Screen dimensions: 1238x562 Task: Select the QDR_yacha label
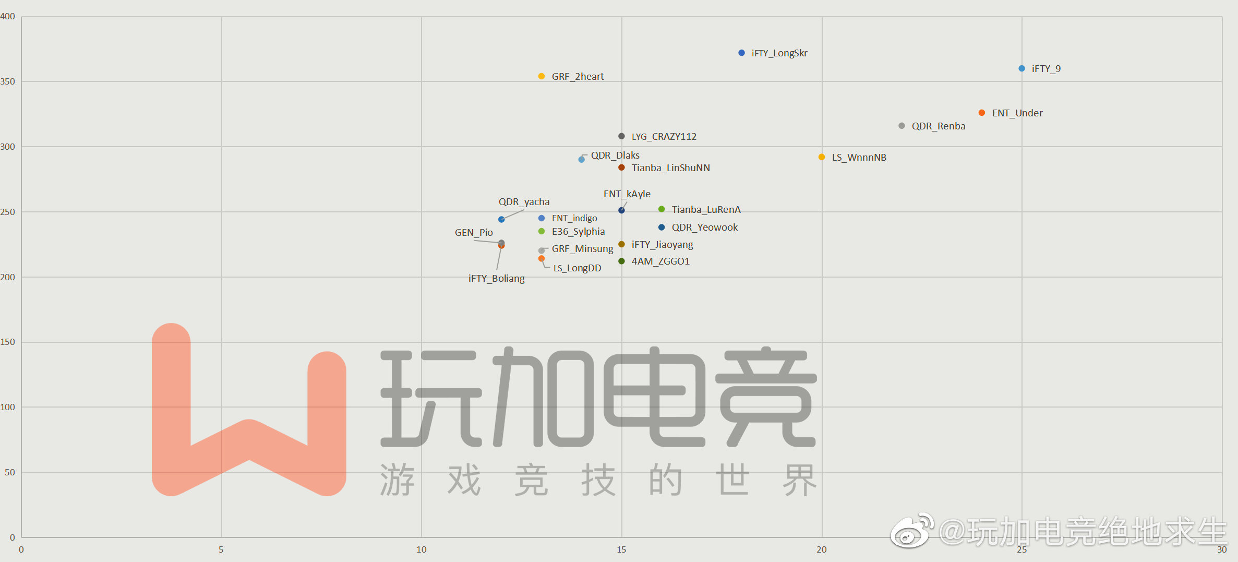[x=524, y=202]
